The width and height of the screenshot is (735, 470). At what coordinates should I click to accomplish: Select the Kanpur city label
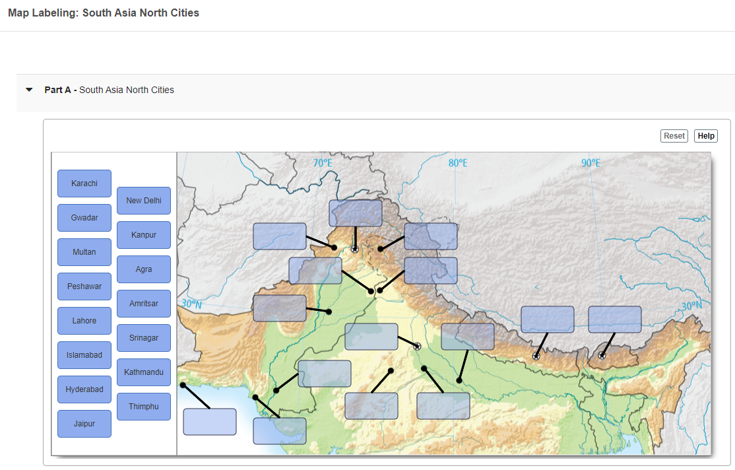point(143,234)
